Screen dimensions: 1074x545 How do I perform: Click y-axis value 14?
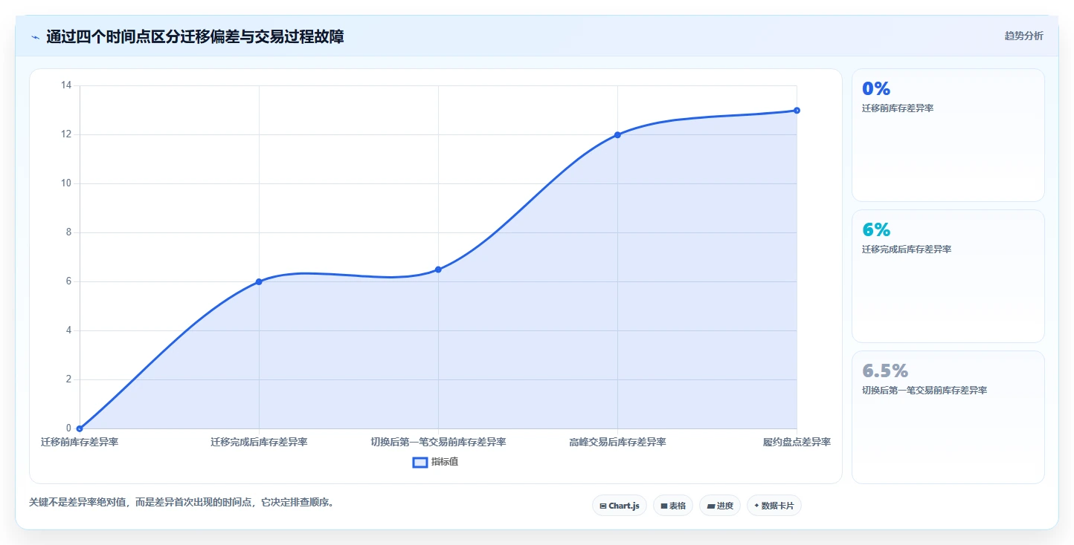tap(66, 85)
